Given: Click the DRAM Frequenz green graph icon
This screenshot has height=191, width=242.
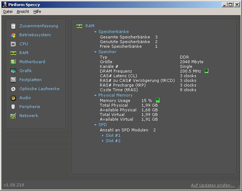Looking at the screenshot, I should [x=206, y=71].
